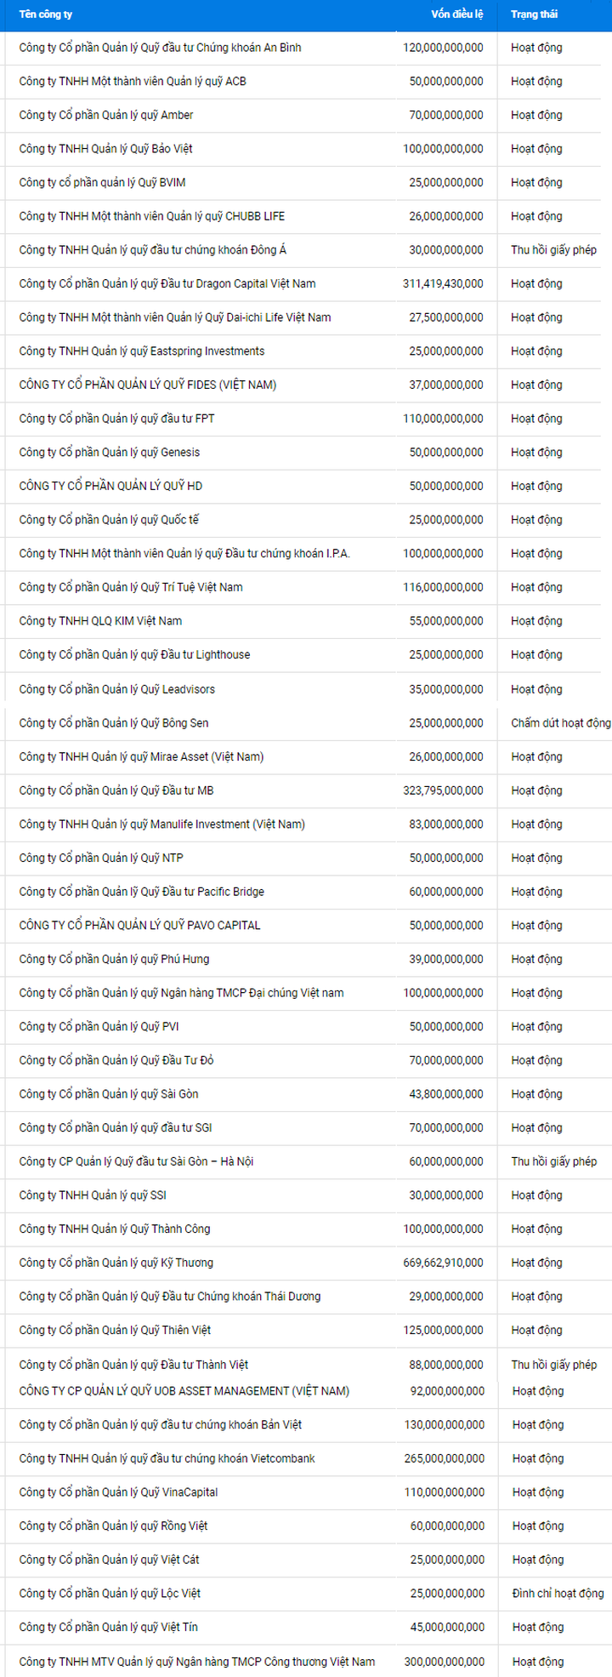Select the Mirae Asset (Việt Nam) company
This screenshot has width=612, height=1677.
coord(141,756)
